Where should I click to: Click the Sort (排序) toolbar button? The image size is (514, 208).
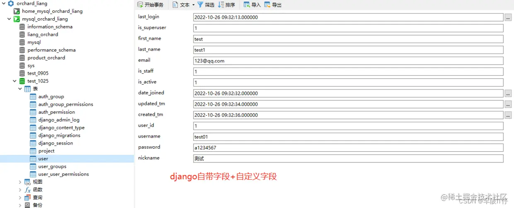(227, 5)
